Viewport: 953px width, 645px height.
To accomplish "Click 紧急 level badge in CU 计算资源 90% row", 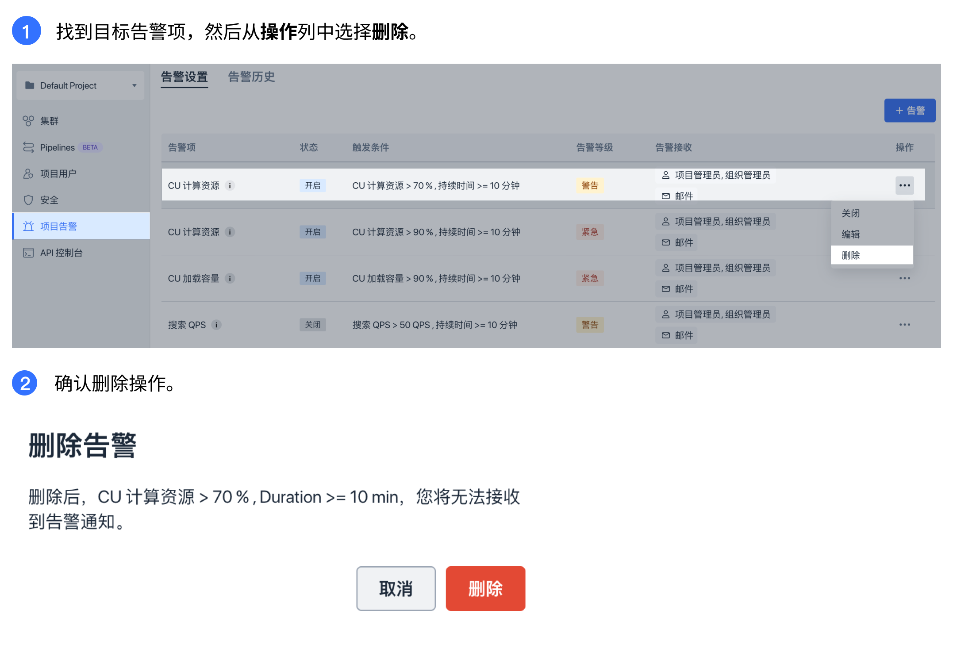I will pos(590,232).
